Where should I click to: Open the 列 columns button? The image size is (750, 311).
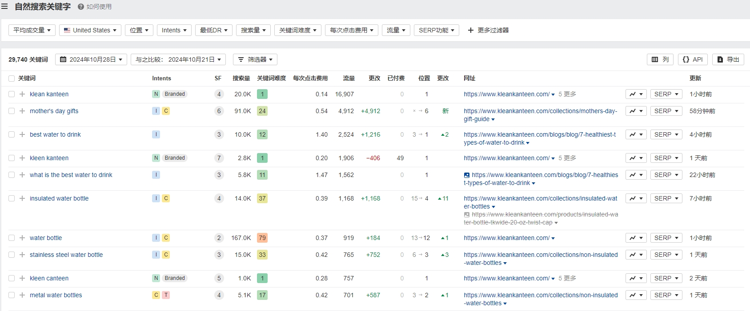pyautogui.click(x=660, y=59)
